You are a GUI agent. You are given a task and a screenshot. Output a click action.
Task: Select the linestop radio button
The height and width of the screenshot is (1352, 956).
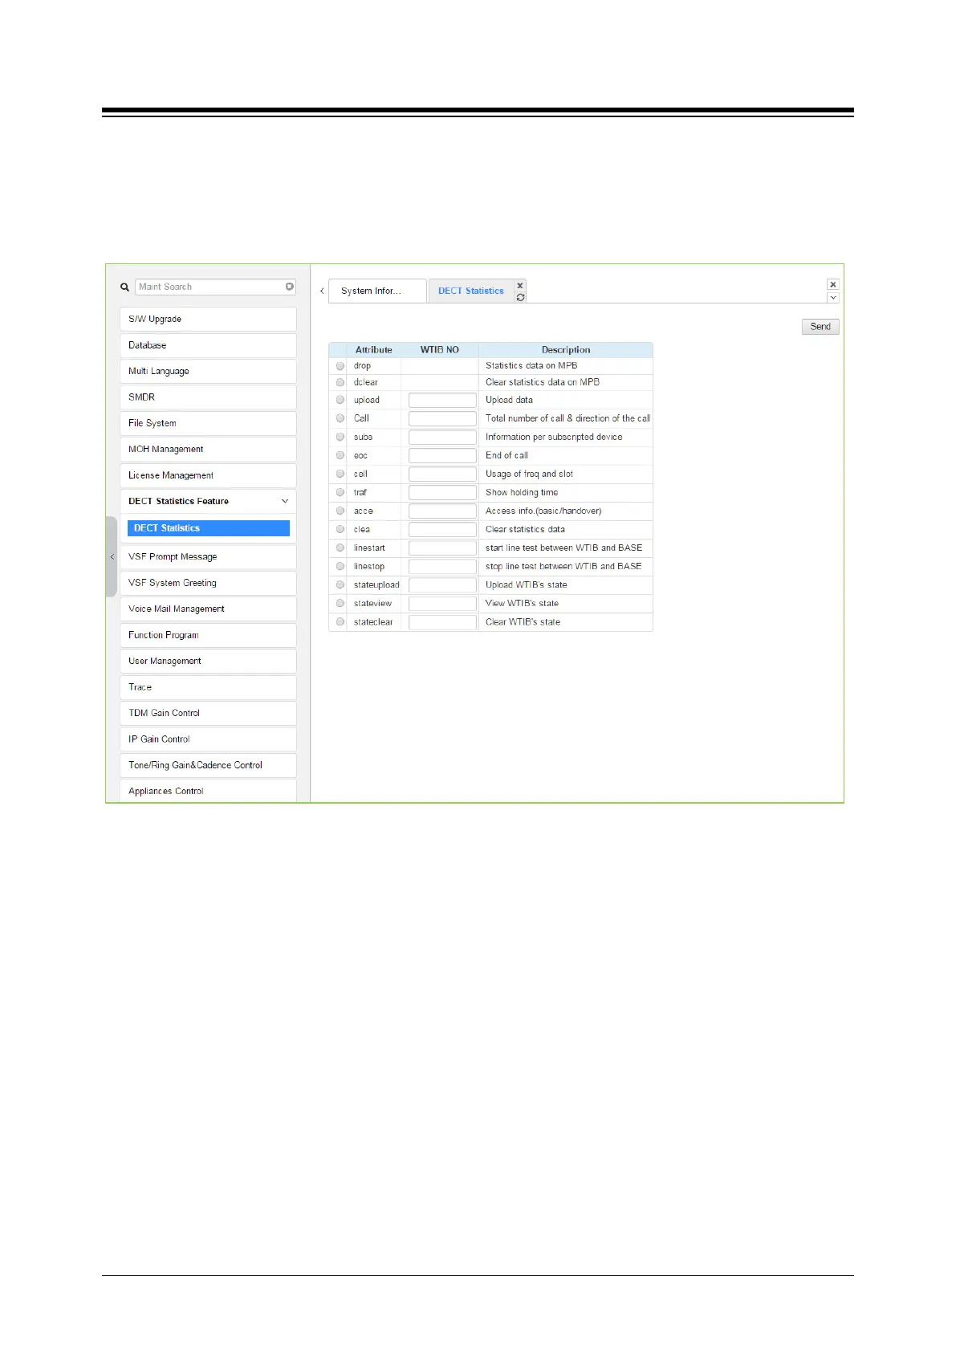pyautogui.click(x=340, y=566)
